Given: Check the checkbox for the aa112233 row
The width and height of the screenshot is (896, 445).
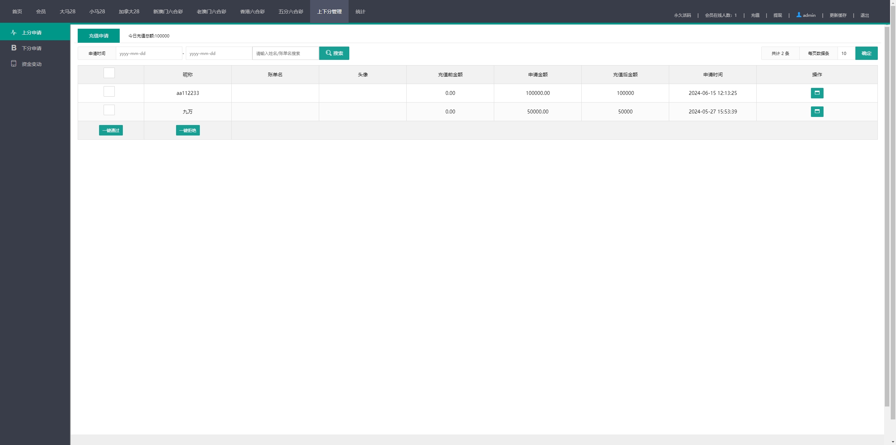Looking at the screenshot, I should (109, 92).
